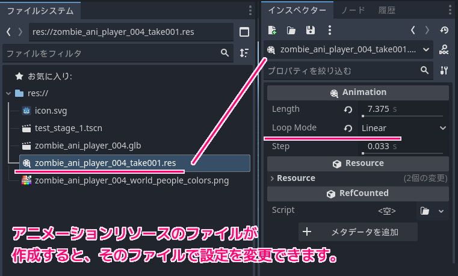Open the object history list icon

coord(444,30)
